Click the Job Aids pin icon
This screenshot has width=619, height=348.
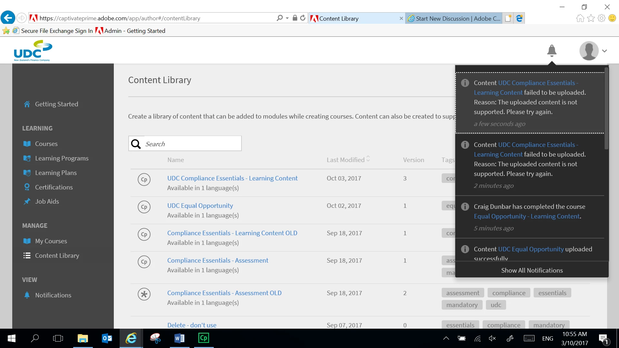click(x=27, y=201)
